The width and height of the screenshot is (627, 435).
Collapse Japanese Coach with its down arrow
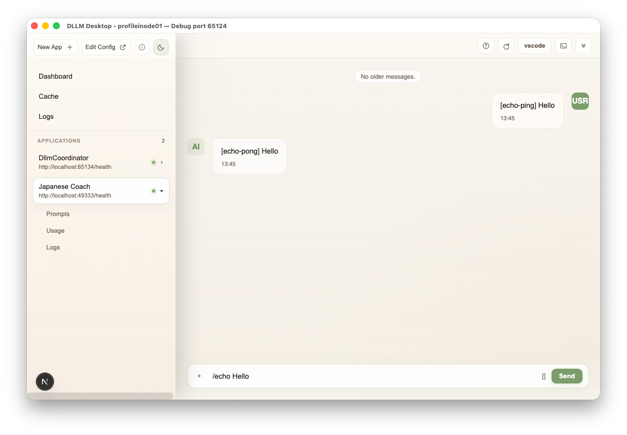click(162, 191)
